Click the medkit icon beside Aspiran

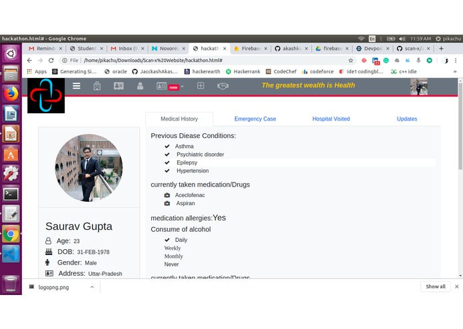(x=167, y=203)
